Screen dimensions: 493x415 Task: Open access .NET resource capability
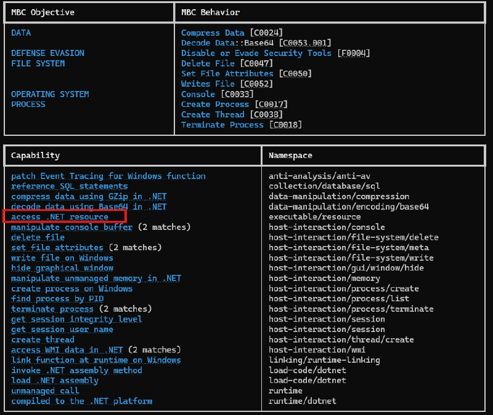click(x=60, y=217)
